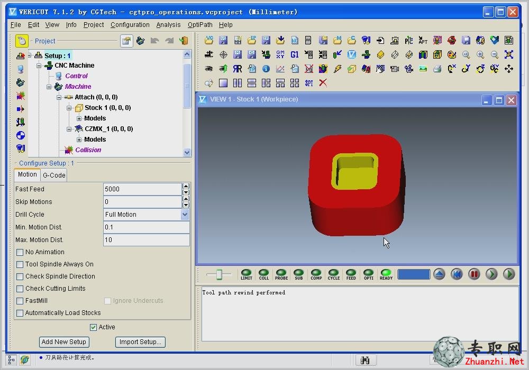
Task: Pause the simulation with the red button
Action: tap(474, 274)
